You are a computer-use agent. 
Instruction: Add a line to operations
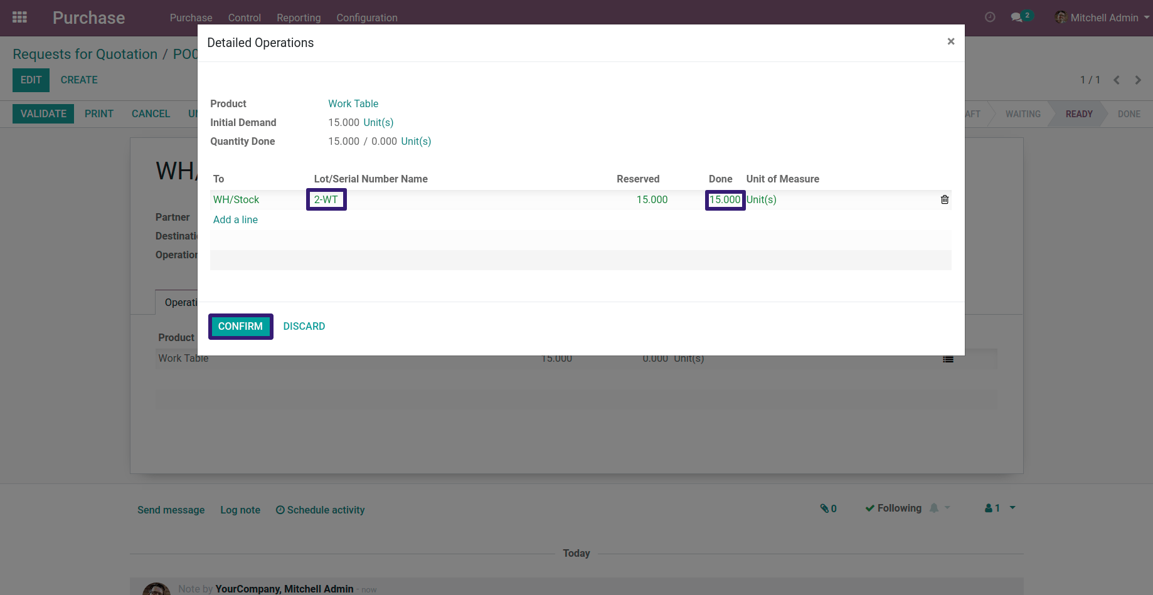[235, 219]
